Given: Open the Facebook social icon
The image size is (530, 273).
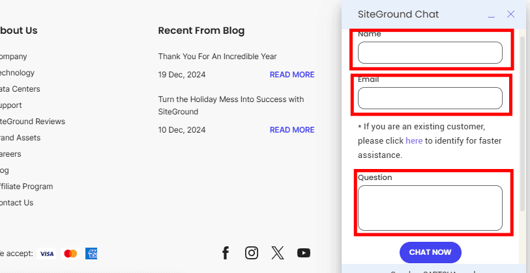Looking at the screenshot, I should tap(226, 253).
